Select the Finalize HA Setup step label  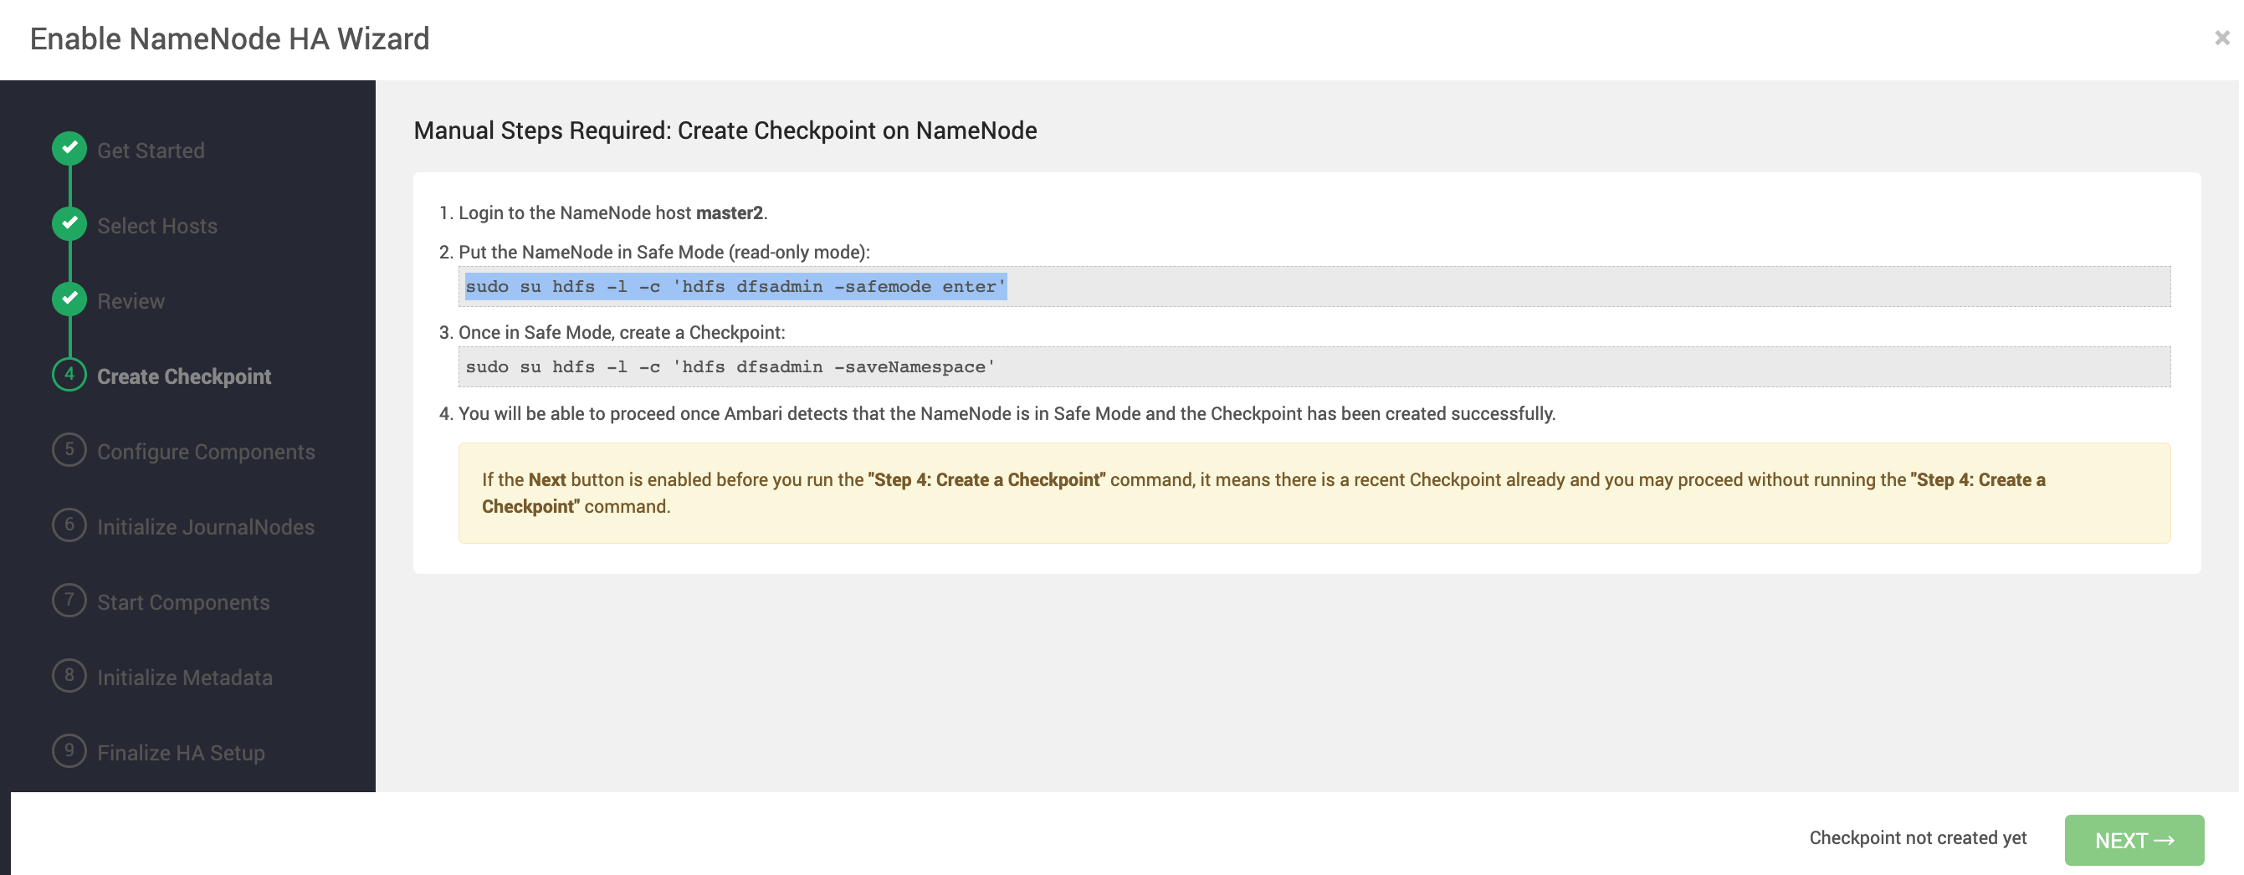(x=182, y=753)
